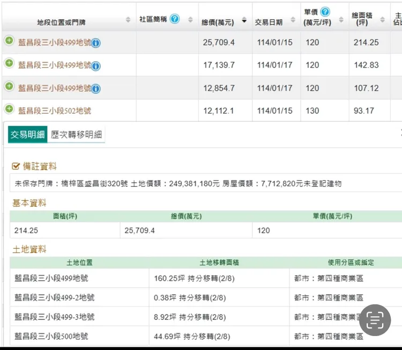Open 藍昌段三小段499地號 link priced 12,854.7
The height and width of the screenshot is (350, 402).
click(55, 88)
